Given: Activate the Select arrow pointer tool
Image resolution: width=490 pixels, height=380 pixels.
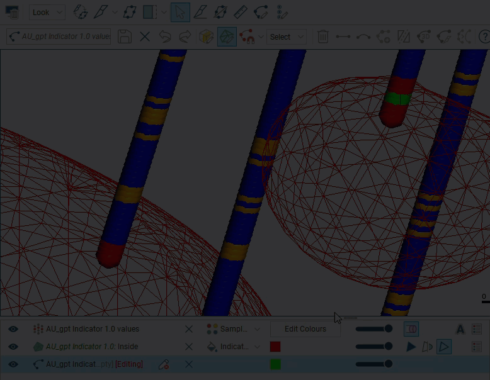Looking at the screenshot, I should (x=180, y=12).
